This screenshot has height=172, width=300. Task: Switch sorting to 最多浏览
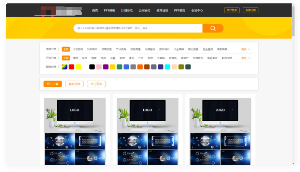click(74, 84)
